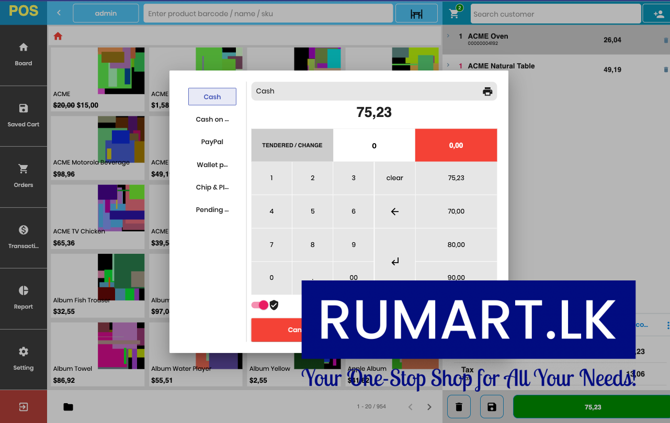Click the clear cart trash button
The image size is (670, 423).
click(459, 407)
